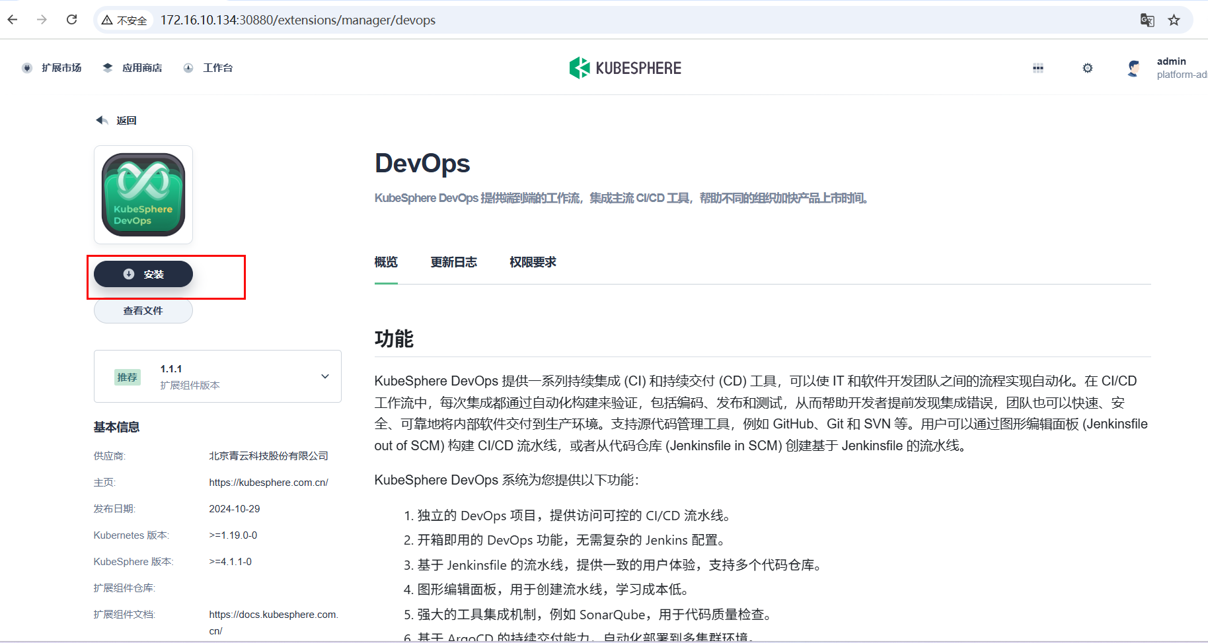Expand the 1.1.1 version dropdown
This screenshot has width=1208, height=643.
[217, 376]
